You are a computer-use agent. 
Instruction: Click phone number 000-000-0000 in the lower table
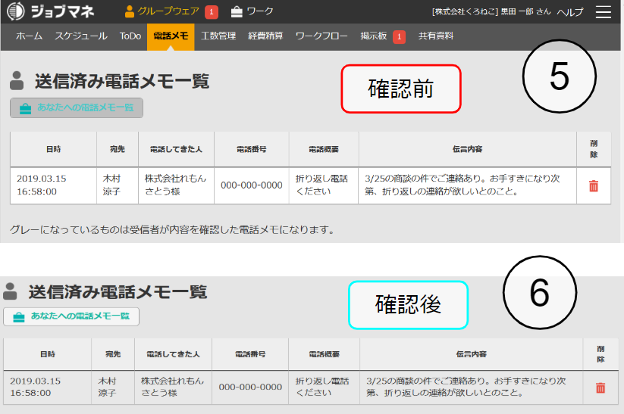click(250, 387)
